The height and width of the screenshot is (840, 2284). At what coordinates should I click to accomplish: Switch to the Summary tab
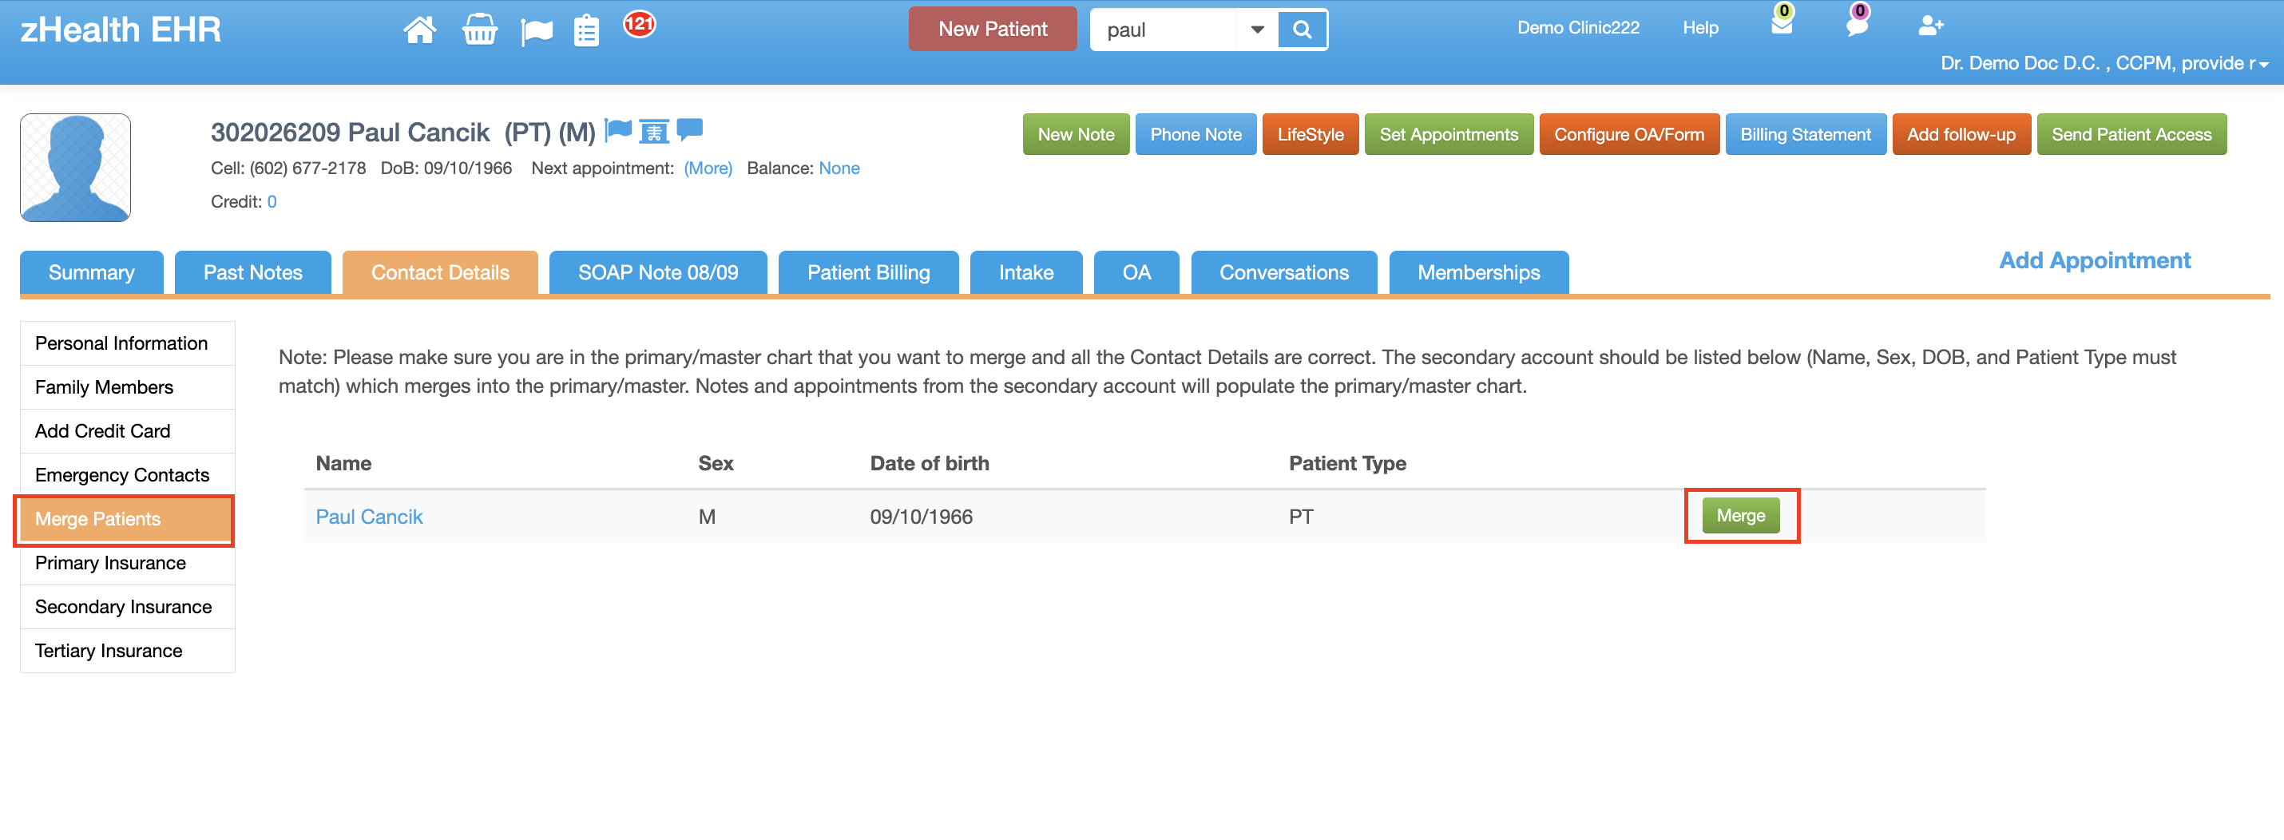pos(91,273)
